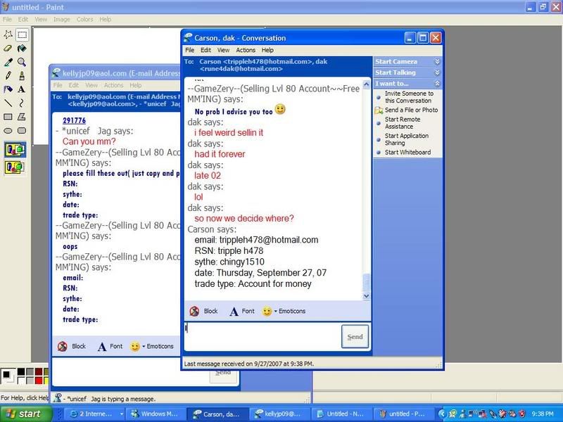This screenshot has width=563, height=422.
Task: Click the chat scrollbar down arrow
Action: [x=366, y=296]
